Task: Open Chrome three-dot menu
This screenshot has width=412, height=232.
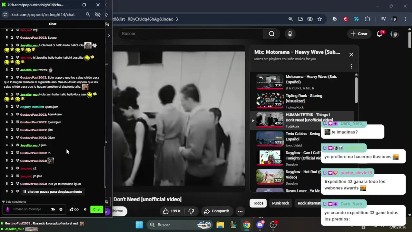Action: click(405, 19)
